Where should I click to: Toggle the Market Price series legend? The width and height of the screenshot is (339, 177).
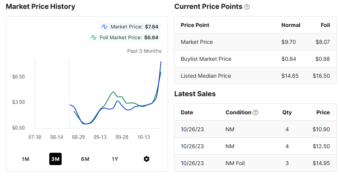(x=129, y=27)
